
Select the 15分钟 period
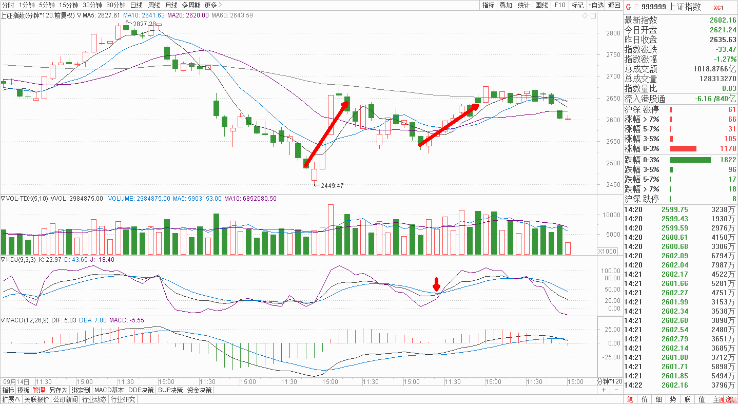click(x=68, y=5)
